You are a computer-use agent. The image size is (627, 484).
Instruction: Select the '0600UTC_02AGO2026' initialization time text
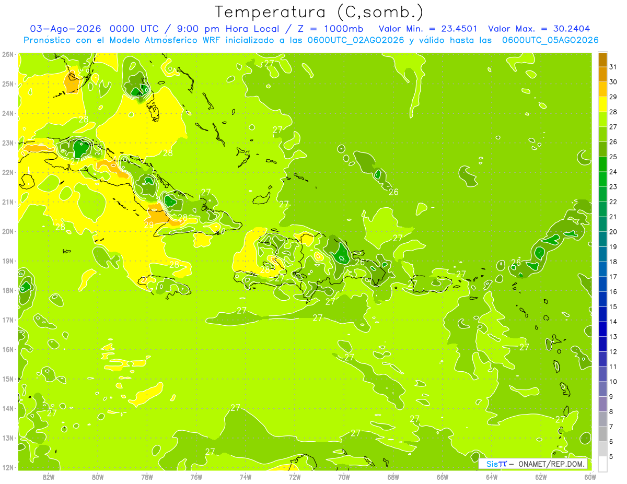pyautogui.click(x=356, y=40)
